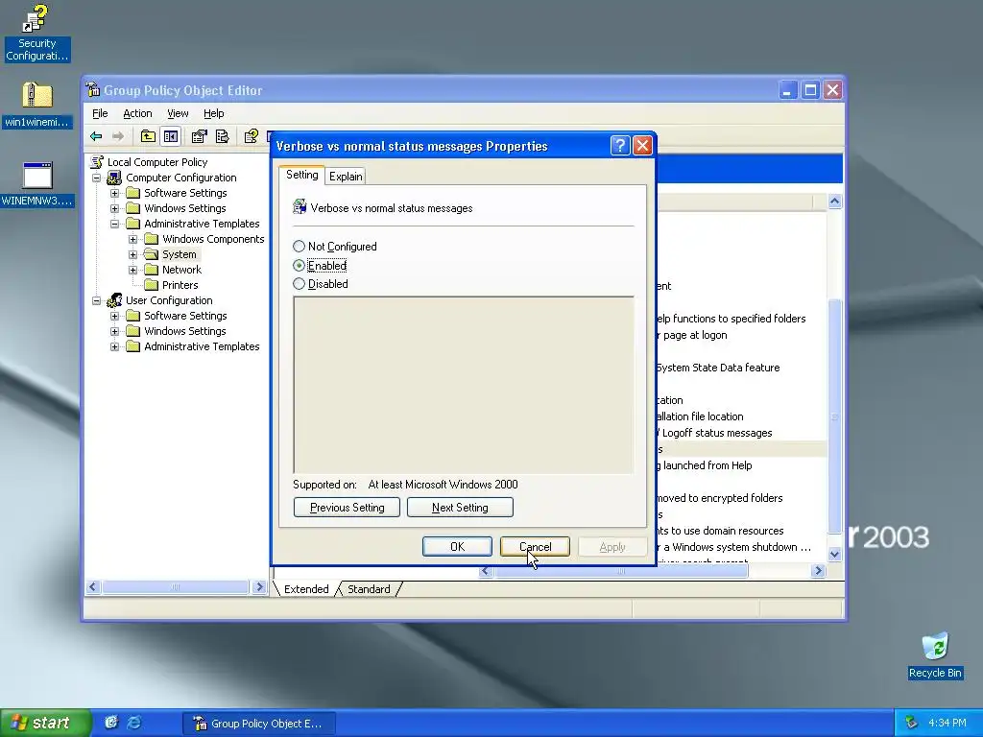Click the Next Setting button
Viewport: 983px width, 737px height.
(x=460, y=508)
